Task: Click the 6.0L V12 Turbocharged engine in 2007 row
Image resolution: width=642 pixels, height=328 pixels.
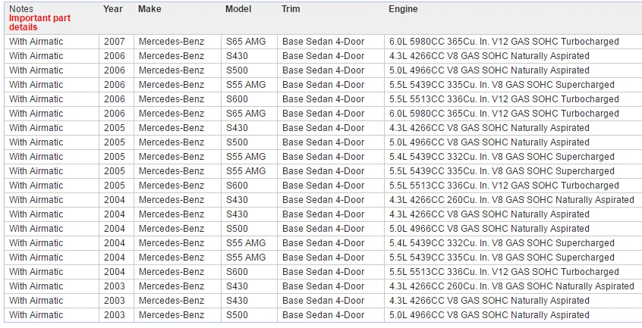Action: click(513, 42)
